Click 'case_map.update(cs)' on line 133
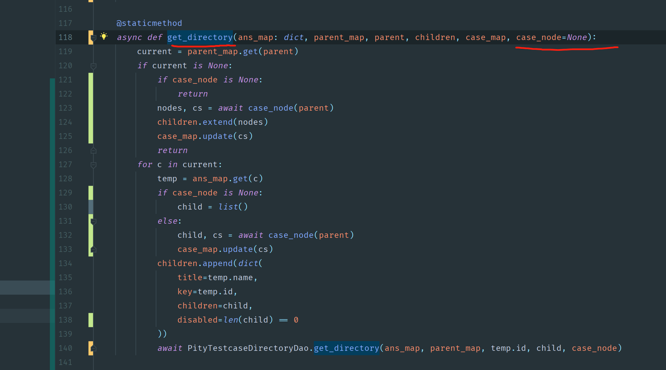The image size is (666, 370). tap(225, 249)
